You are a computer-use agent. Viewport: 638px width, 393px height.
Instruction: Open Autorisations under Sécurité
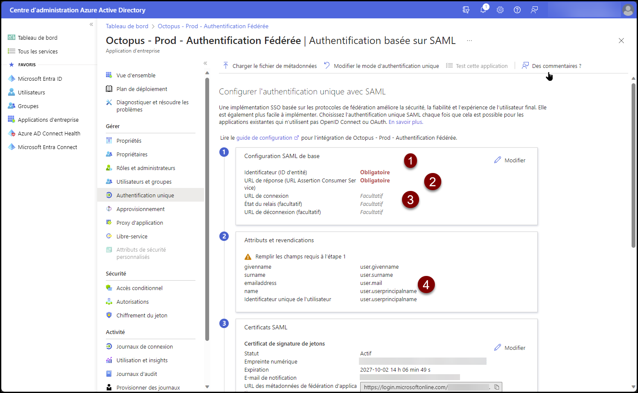click(x=128, y=302)
